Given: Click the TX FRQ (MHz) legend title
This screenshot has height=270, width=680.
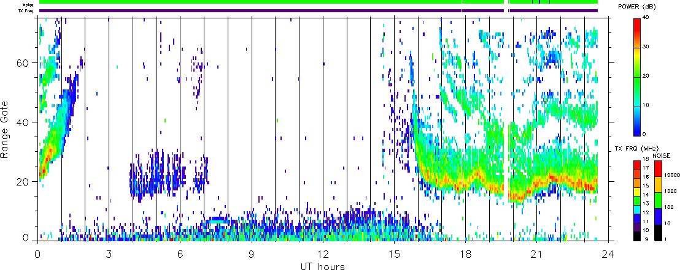Looking at the screenshot, I should [636, 149].
